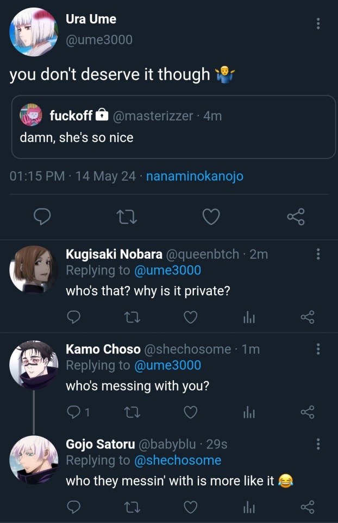Open more options on Kugisaki Nobara's reply
This screenshot has width=338, height=523.
318,254
